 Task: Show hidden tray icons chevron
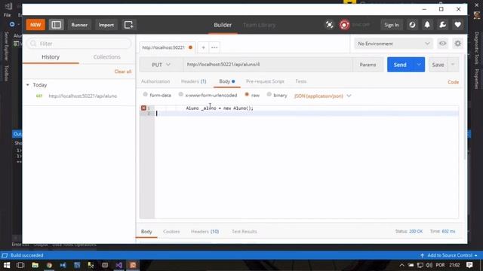point(402,265)
